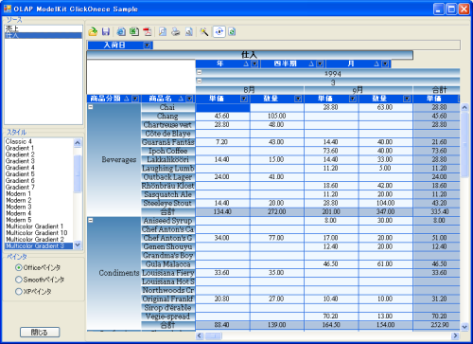The height and width of the screenshot is (344, 473).
Task: Open the 四半期 field filter dropdown
Action: (x=320, y=63)
